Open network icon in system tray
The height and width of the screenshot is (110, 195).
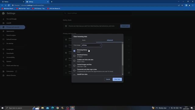tap(172, 108)
